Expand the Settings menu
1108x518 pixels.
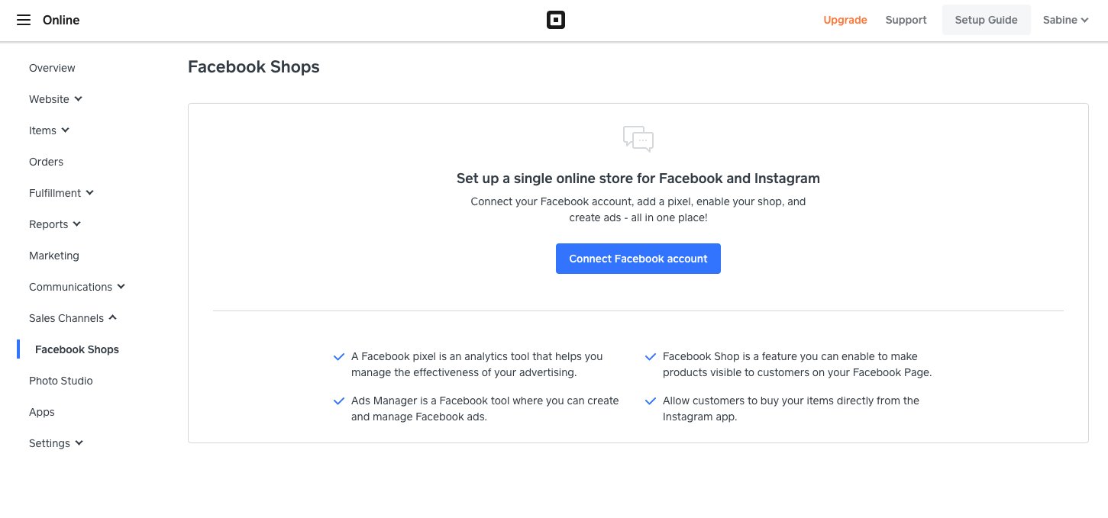55,442
